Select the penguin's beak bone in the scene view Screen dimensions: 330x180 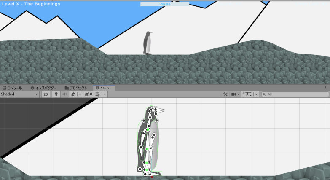(x=161, y=110)
